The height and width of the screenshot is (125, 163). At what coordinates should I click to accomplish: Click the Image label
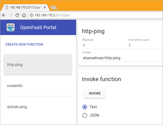pyautogui.click(x=86, y=52)
